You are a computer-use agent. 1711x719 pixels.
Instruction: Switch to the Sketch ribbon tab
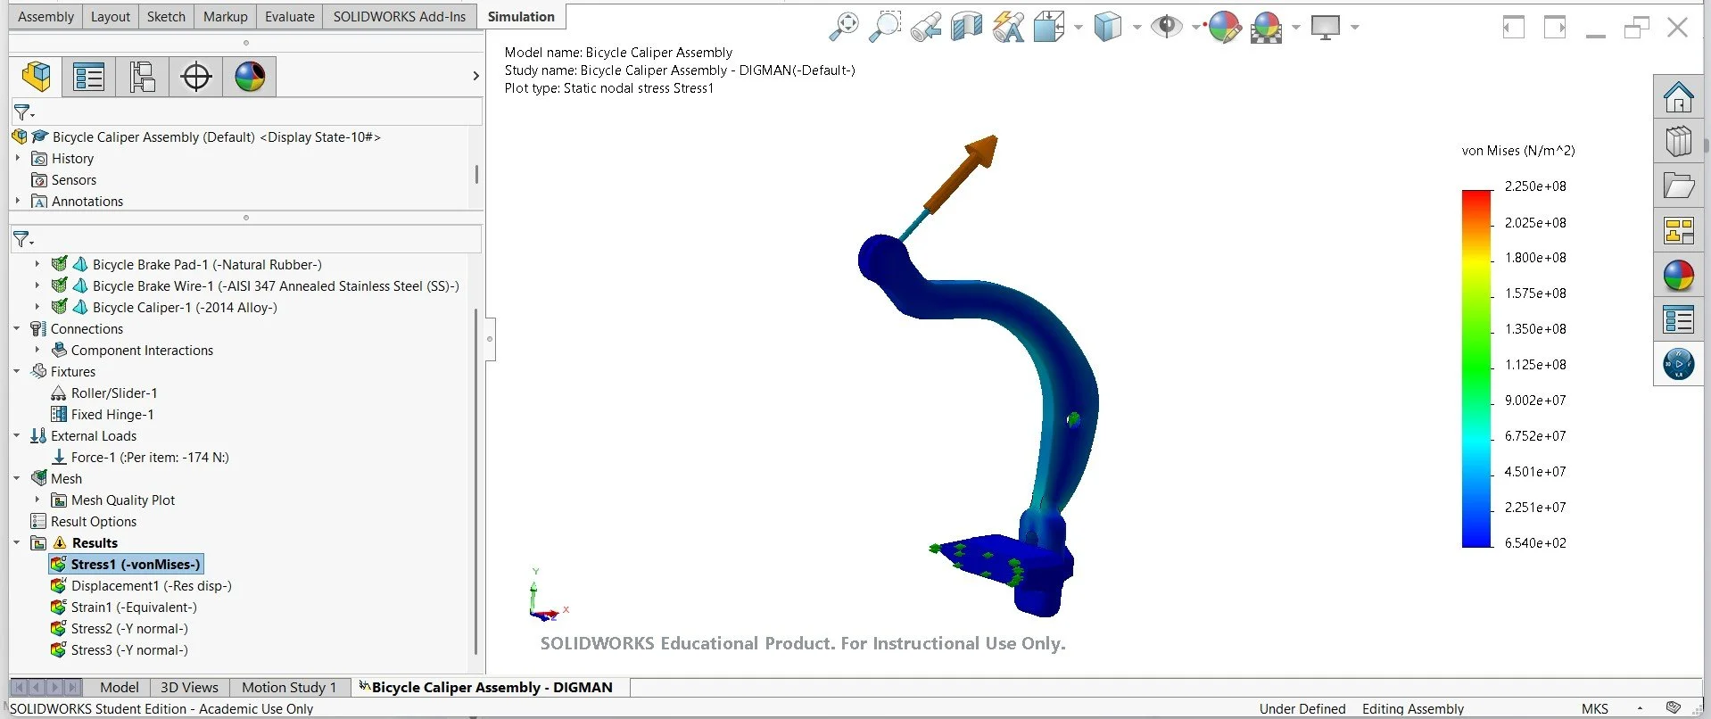166,16
